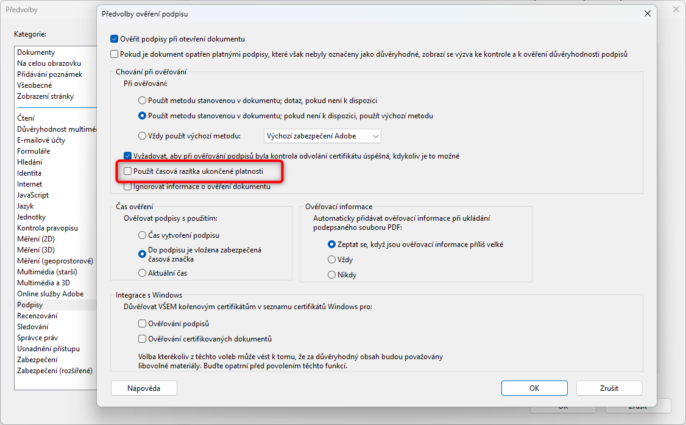686x425 pixels.
Task: Select 'Nikdy' under Ověřovací informace
Action: 332,275
